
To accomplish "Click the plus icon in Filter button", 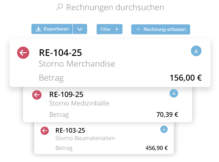I will click(117, 29).
